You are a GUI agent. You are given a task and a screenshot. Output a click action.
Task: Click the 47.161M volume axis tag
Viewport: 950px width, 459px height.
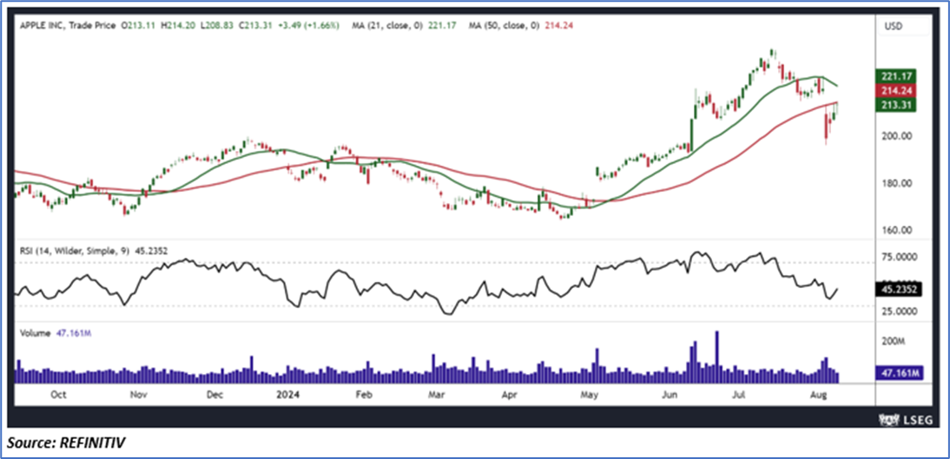click(x=899, y=375)
